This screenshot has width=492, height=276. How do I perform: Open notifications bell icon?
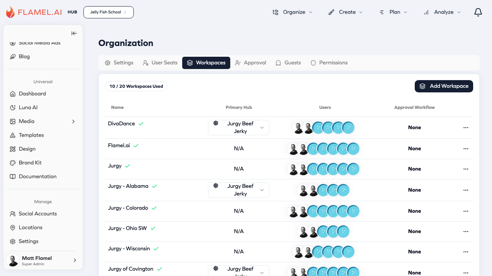(478, 12)
